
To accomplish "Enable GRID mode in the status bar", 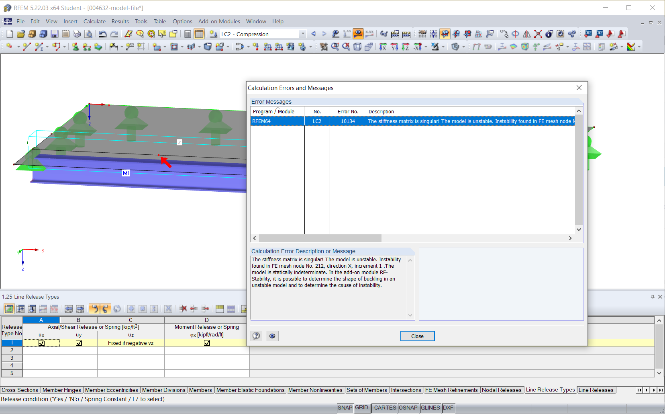I will point(362,408).
